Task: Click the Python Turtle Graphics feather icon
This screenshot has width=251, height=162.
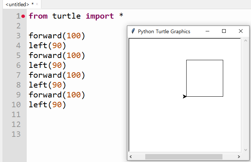Action: (133, 31)
